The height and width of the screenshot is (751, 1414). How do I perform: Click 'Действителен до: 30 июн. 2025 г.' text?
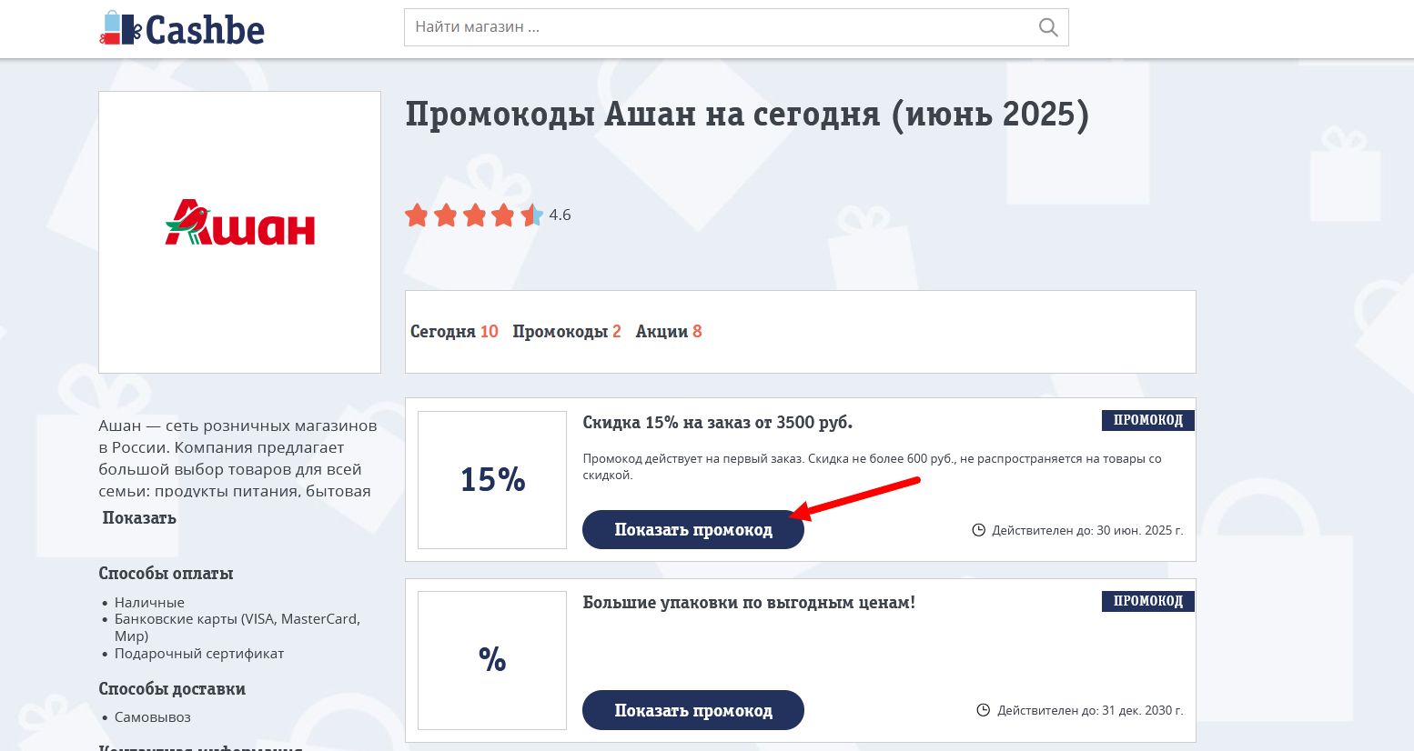click(1087, 530)
